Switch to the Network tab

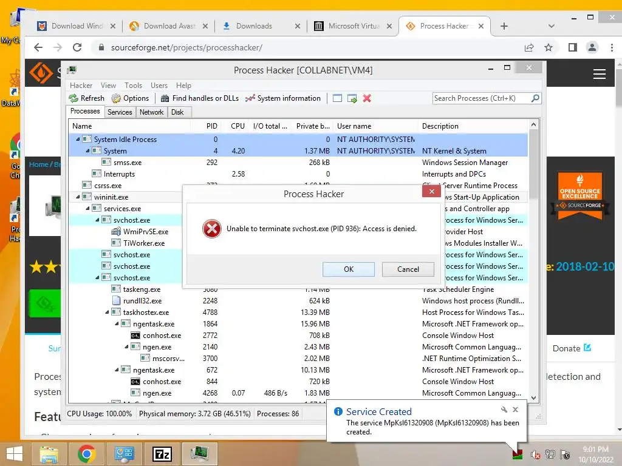(151, 112)
